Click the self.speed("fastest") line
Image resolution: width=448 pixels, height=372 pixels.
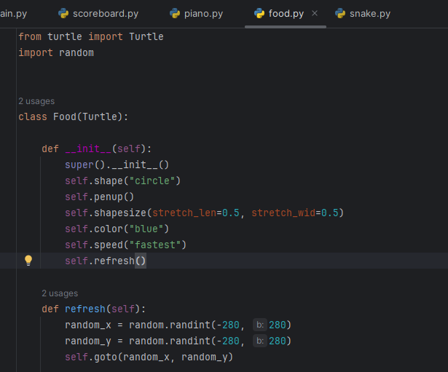tap(125, 245)
